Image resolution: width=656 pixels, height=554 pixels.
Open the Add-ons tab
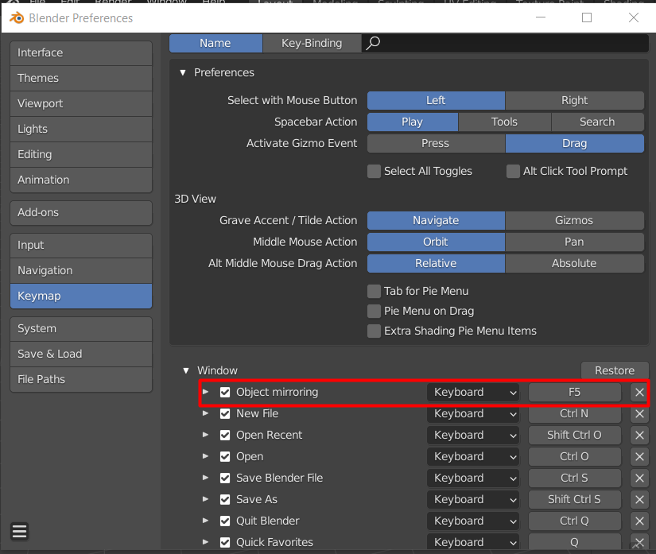click(81, 213)
